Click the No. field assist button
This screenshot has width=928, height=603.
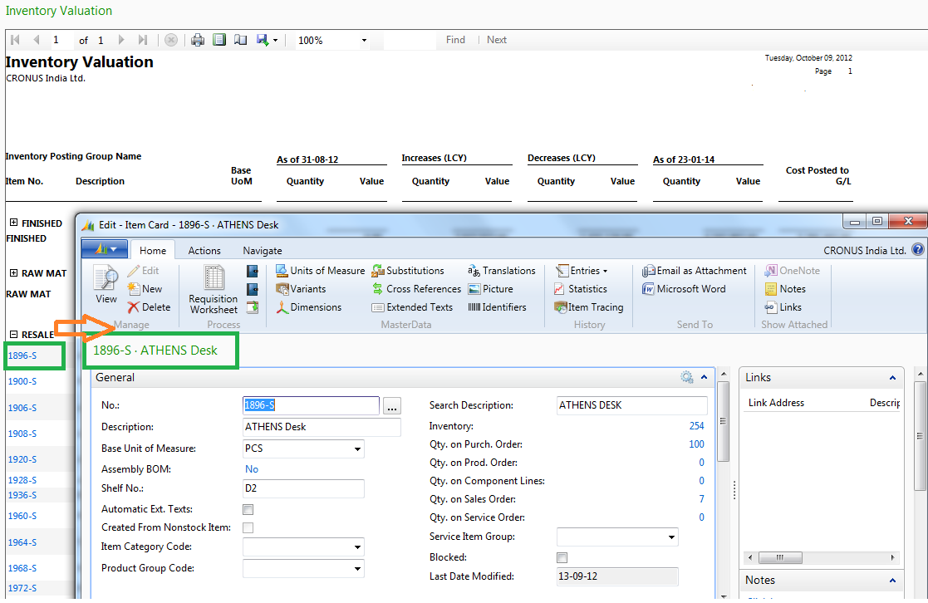[x=392, y=406]
